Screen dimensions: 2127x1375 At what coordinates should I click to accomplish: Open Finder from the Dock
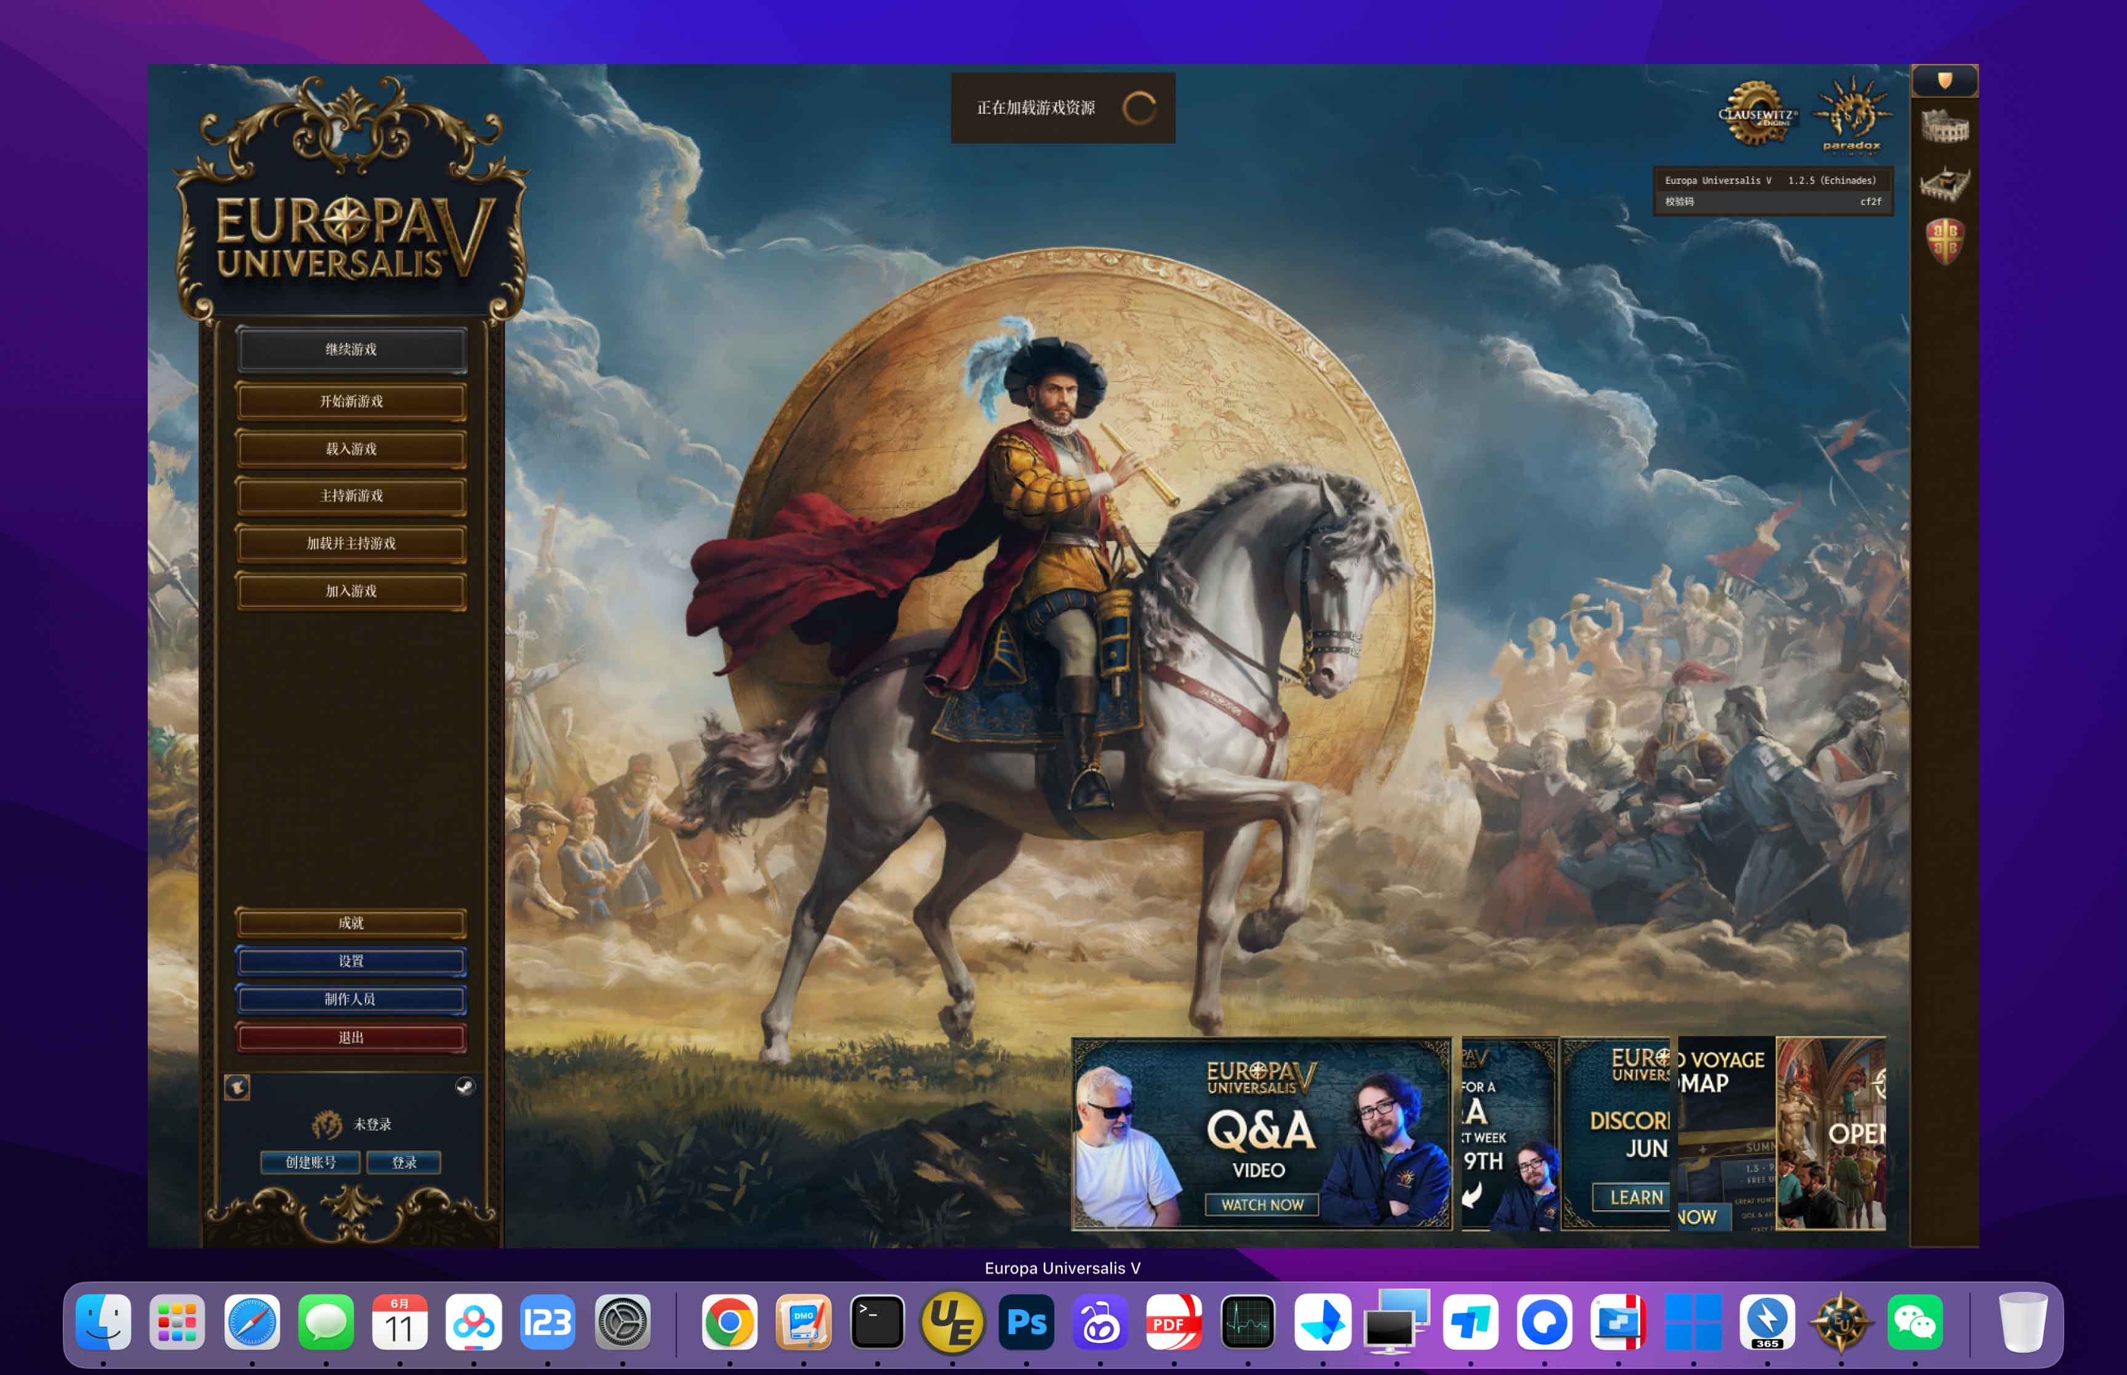(x=103, y=1321)
